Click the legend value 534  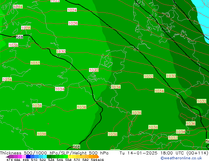[51, 160]
